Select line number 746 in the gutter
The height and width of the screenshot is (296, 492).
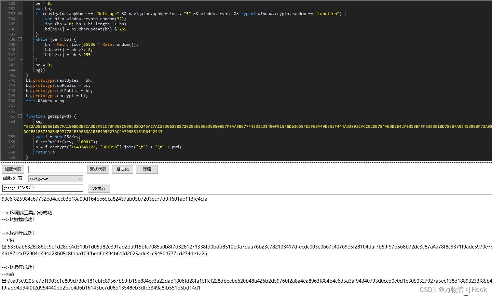12,80
